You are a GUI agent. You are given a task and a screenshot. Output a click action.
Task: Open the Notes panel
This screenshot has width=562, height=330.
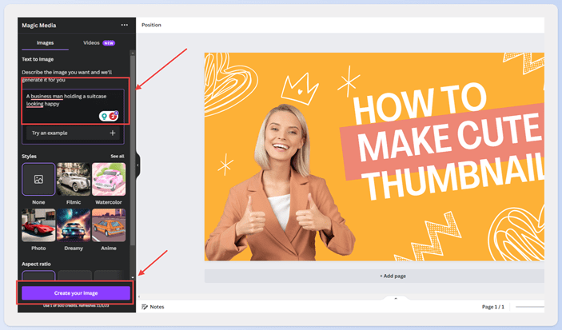point(153,307)
